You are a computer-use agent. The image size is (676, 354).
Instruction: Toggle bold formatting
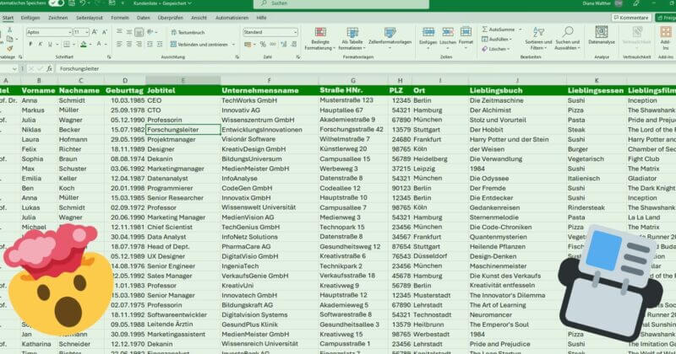point(30,45)
